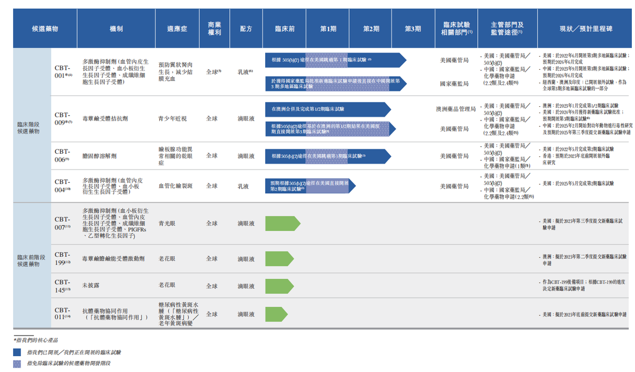Click the green arrow for CBT-007

(283, 224)
